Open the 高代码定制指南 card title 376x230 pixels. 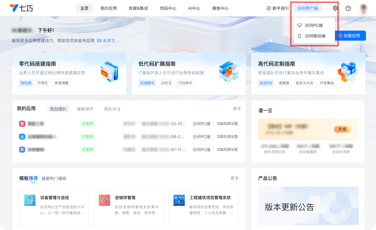click(x=277, y=64)
